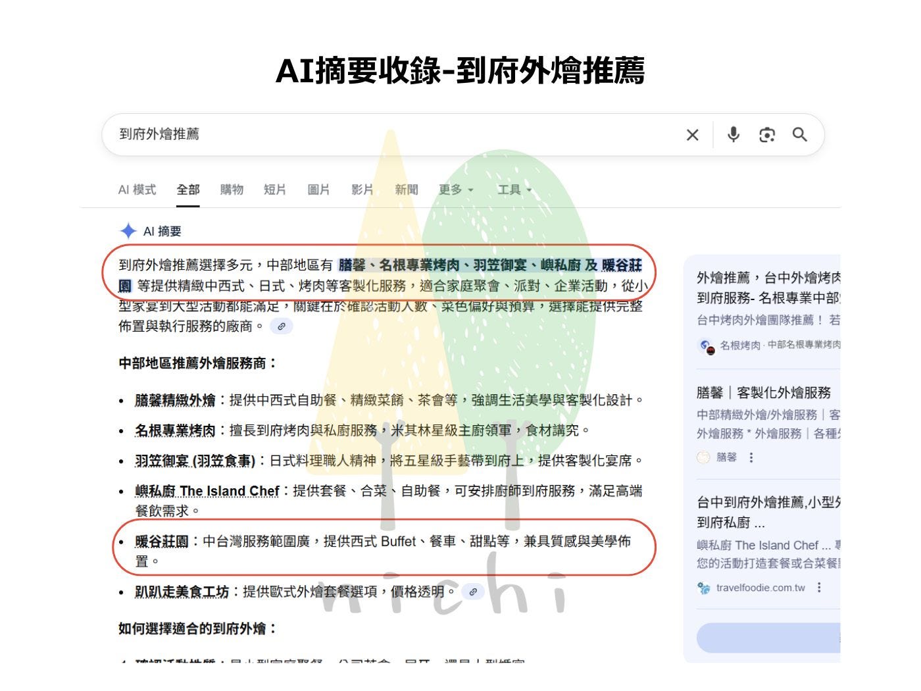Open the 短片 tab
Image resolution: width=921 pixels, height=691 pixels.
tap(275, 190)
